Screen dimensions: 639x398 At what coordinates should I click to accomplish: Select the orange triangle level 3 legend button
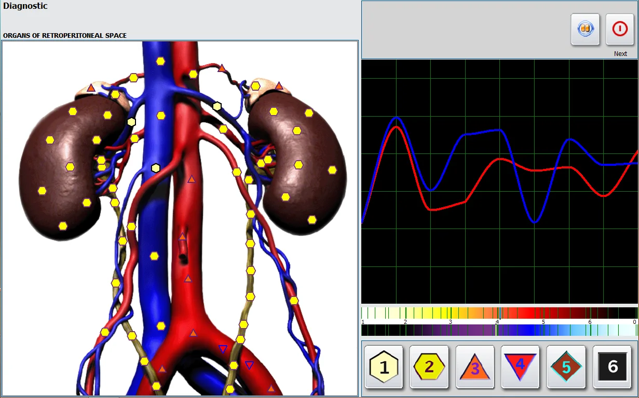pyautogui.click(x=475, y=367)
